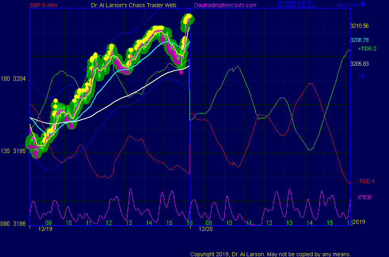Click the '180 3204' price axis label

click(13, 79)
